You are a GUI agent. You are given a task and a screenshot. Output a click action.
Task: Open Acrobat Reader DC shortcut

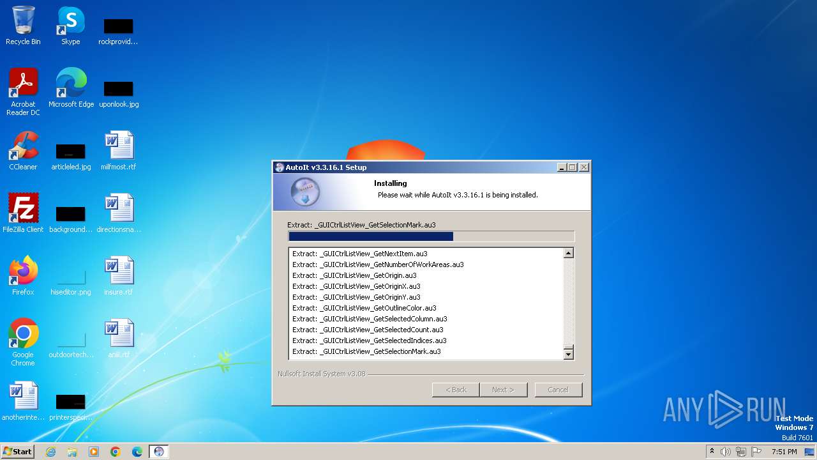point(23,92)
